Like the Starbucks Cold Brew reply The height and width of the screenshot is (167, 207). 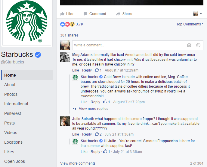pos(84,102)
